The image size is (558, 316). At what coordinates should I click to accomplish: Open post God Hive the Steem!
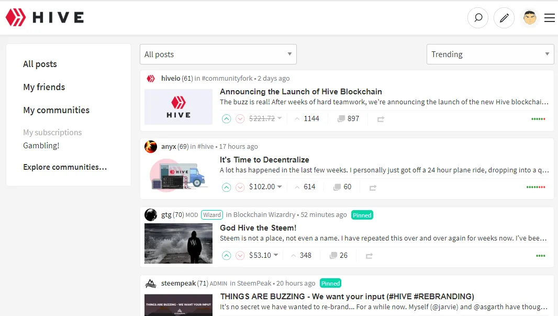[258, 227]
